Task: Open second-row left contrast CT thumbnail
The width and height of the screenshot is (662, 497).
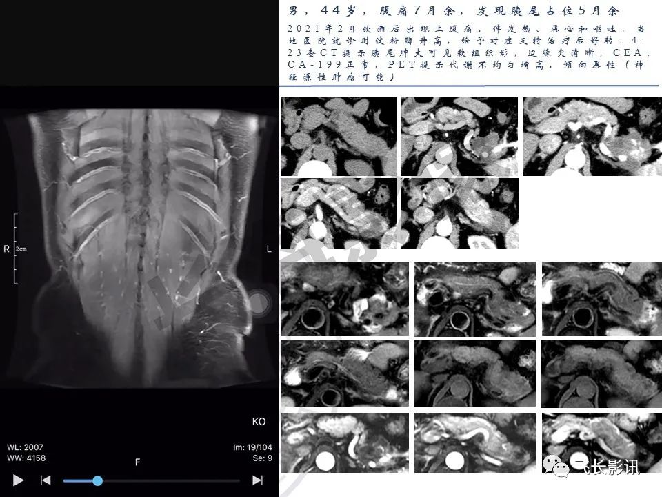Action: 339,213
